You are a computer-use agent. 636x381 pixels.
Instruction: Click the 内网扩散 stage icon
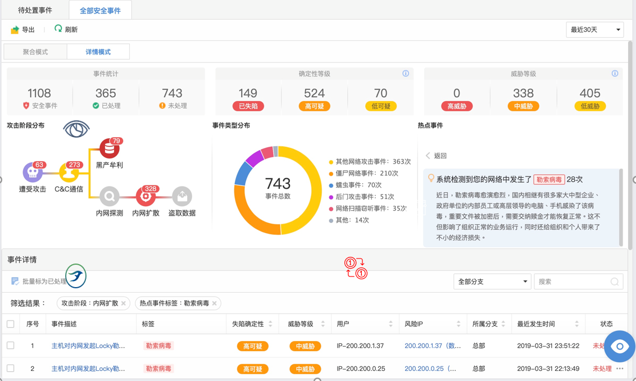tap(146, 197)
